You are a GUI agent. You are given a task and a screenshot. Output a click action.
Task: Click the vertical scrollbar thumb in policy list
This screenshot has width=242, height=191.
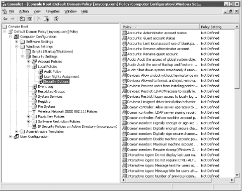(x=236, y=59)
